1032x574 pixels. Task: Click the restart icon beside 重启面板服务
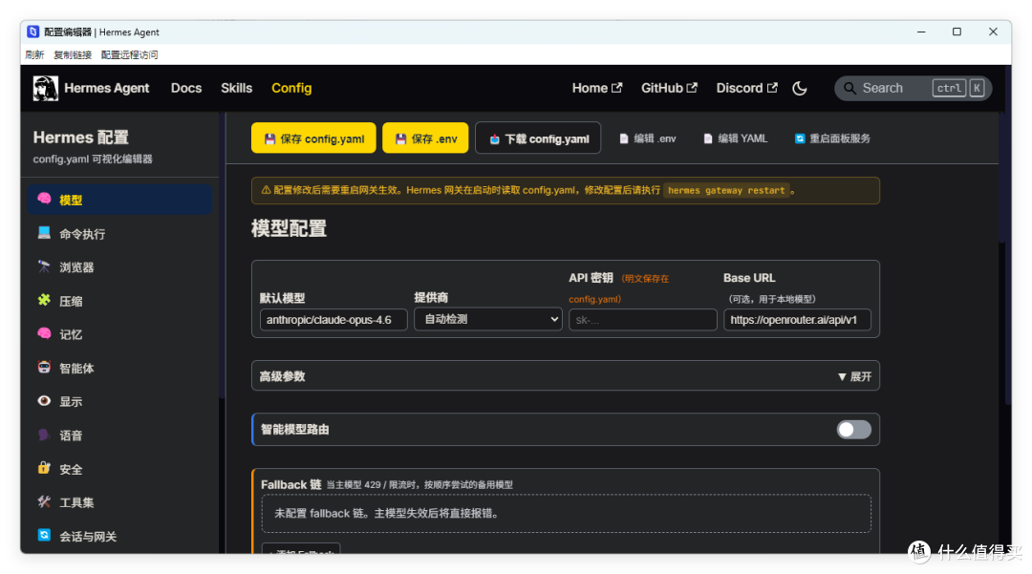[x=800, y=138]
